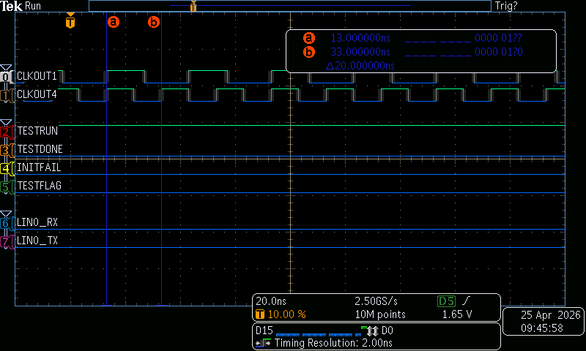Click cursor a time 13.000000ns
The width and height of the screenshot is (586, 351).
click(x=360, y=38)
